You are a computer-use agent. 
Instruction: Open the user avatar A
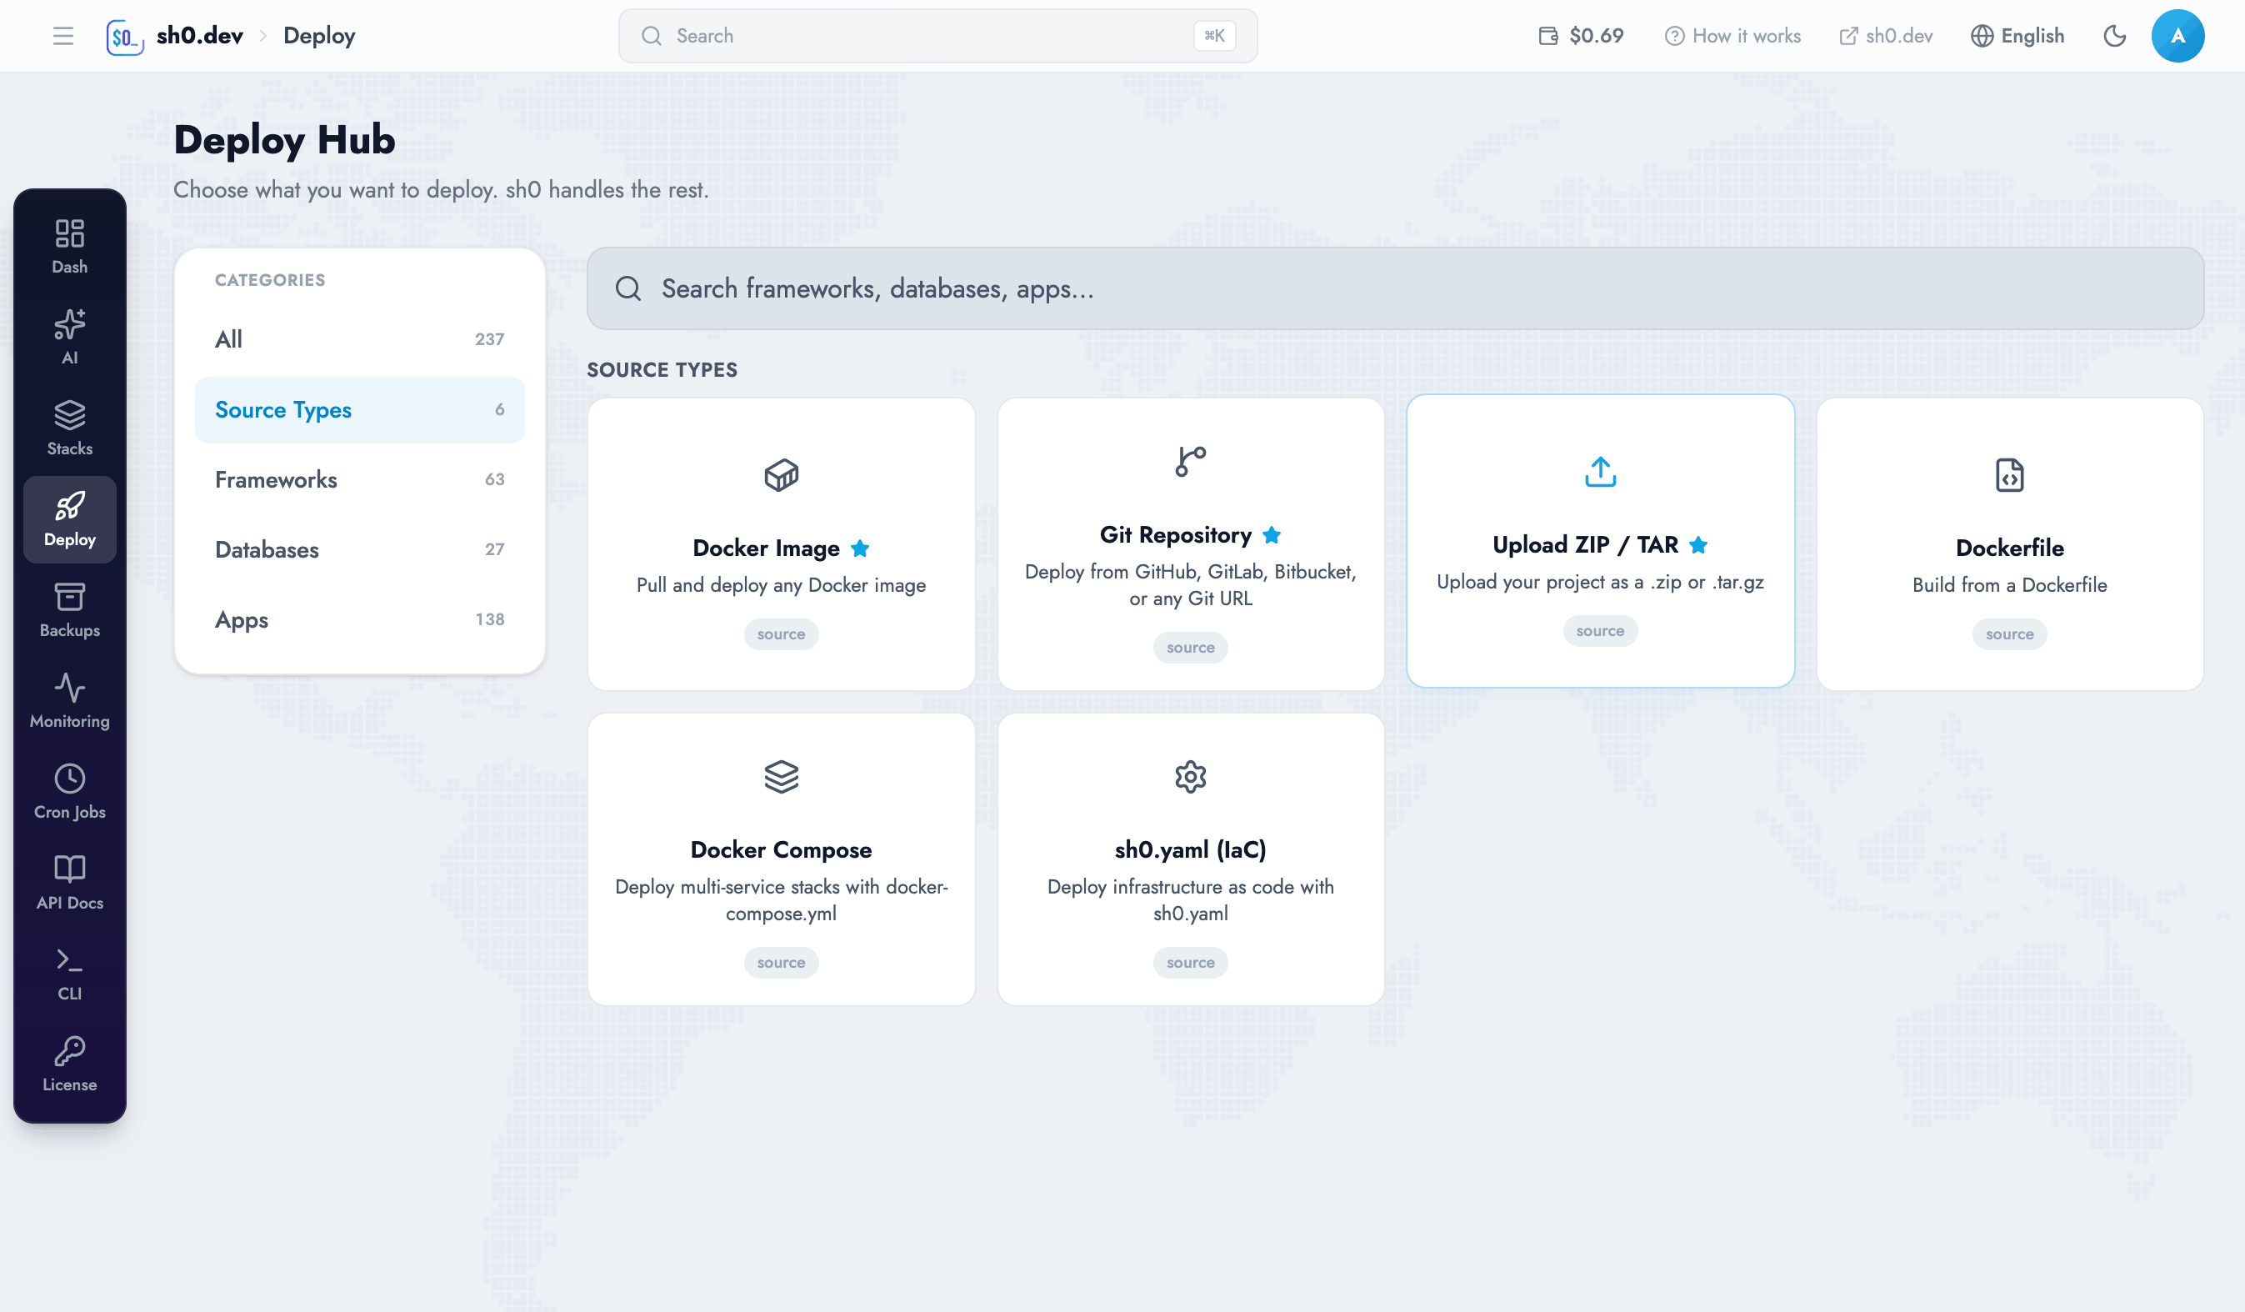pyautogui.click(x=2177, y=36)
